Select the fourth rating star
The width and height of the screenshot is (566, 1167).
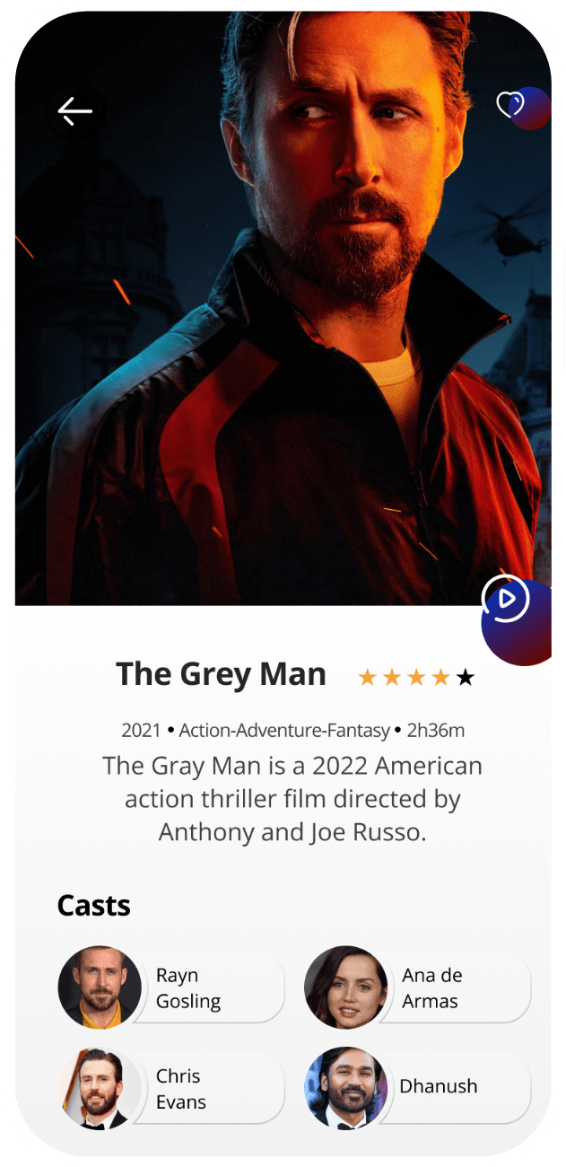(440, 678)
